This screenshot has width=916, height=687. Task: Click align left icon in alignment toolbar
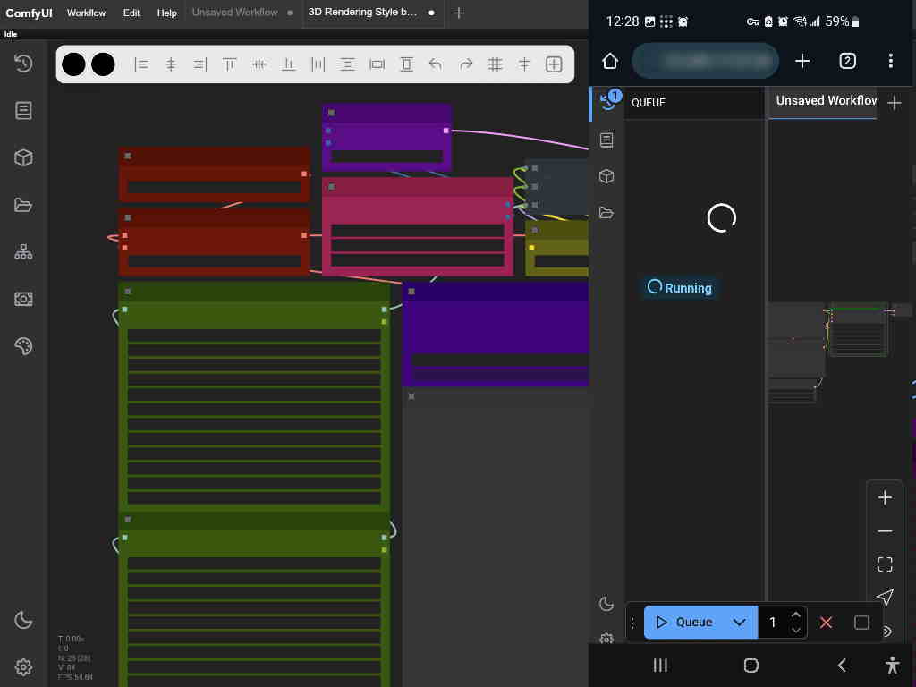click(x=141, y=64)
